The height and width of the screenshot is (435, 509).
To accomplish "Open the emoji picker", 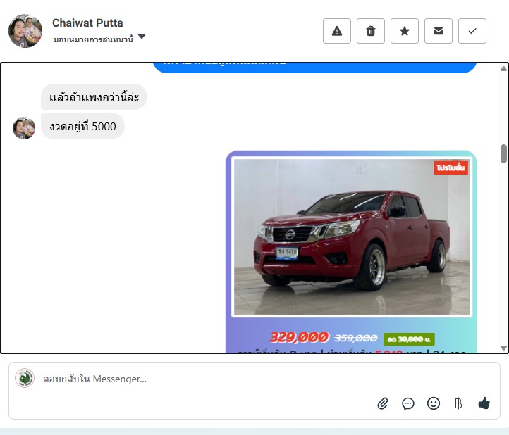I will (434, 403).
